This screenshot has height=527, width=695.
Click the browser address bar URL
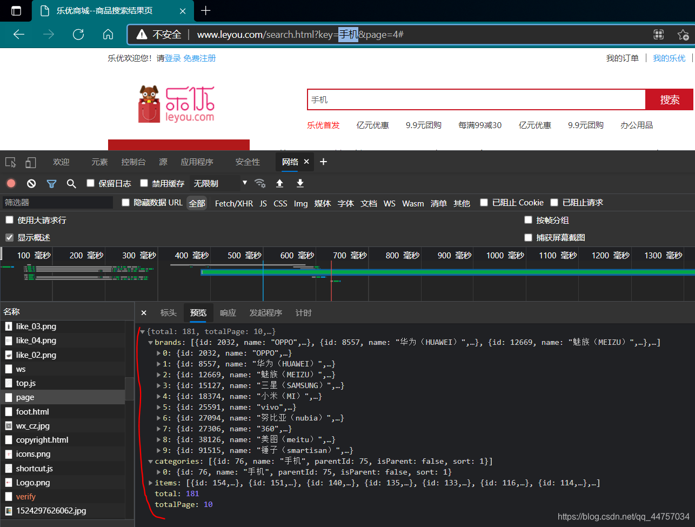(x=300, y=35)
